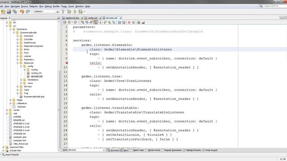Minimize the Projects panel
Screen dimensions: 287x161
click(x=59, y=18)
